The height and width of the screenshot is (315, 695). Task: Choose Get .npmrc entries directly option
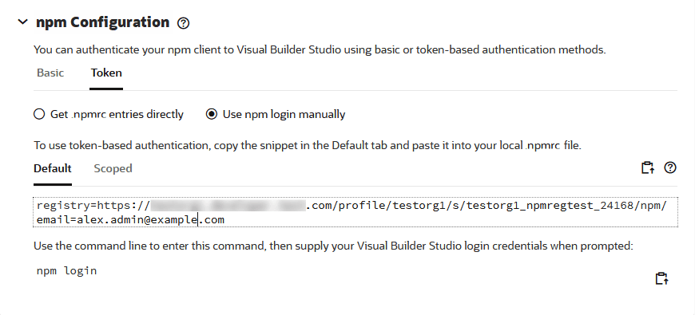[x=109, y=115]
